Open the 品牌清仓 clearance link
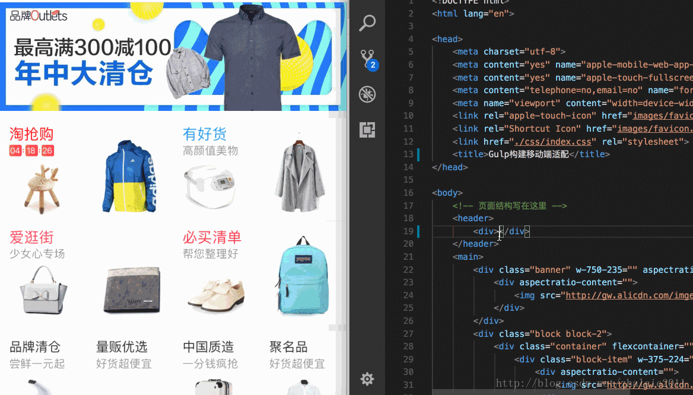 point(35,347)
